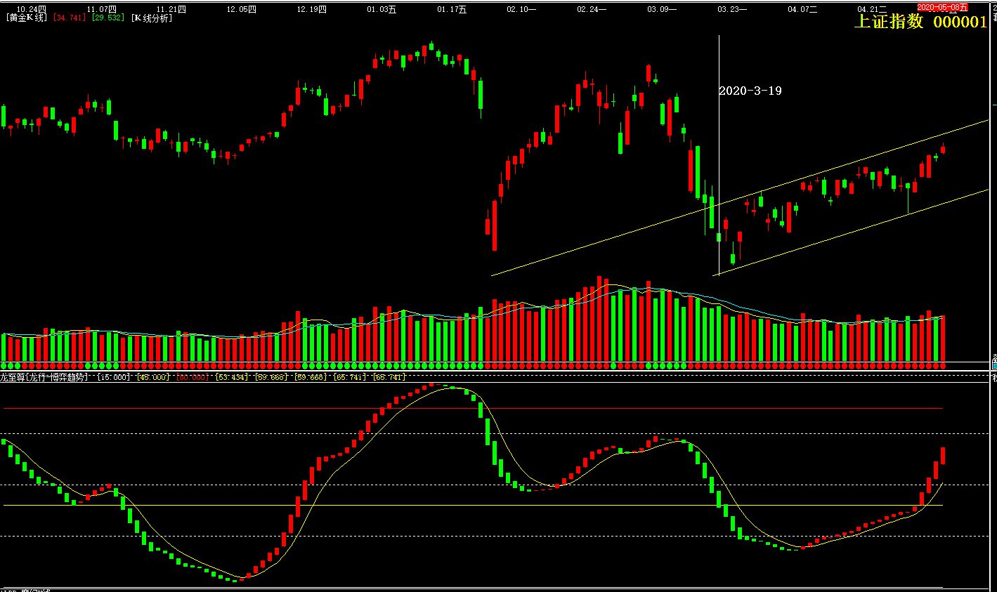Click the green value 29.532

click(107, 18)
